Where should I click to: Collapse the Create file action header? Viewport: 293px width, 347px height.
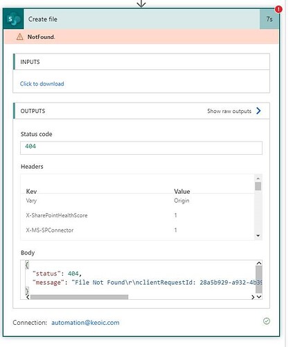141,19
